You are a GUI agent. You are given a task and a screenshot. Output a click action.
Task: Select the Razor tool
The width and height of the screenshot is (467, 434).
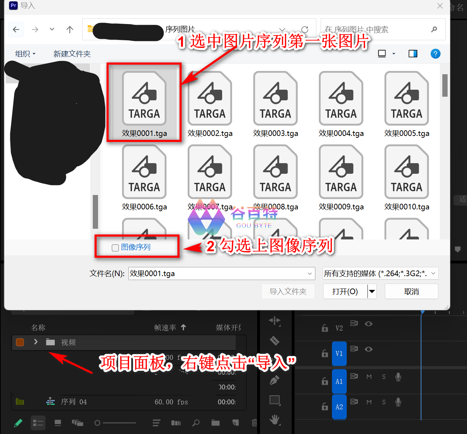tap(275, 340)
